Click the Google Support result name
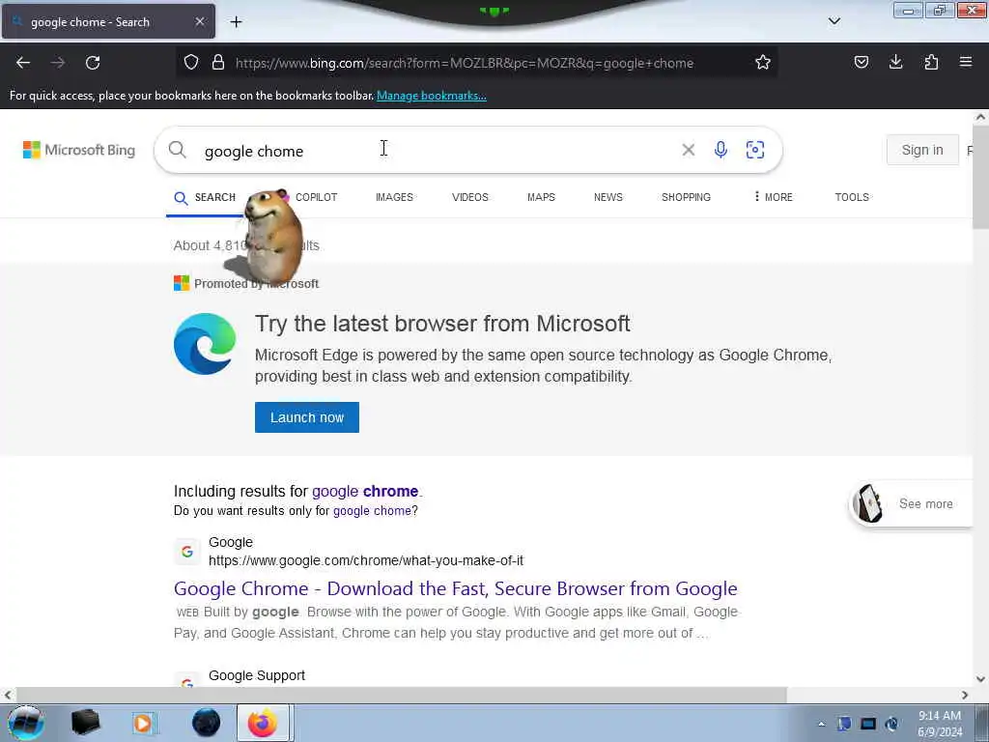Image resolution: width=989 pixels, height=742 pixels. pos(257,675)
